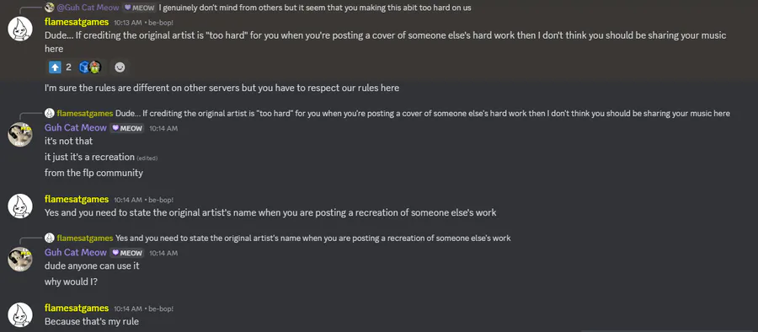
Task: Open the add reaction smiley button
Action: click(x=120, y=67)
